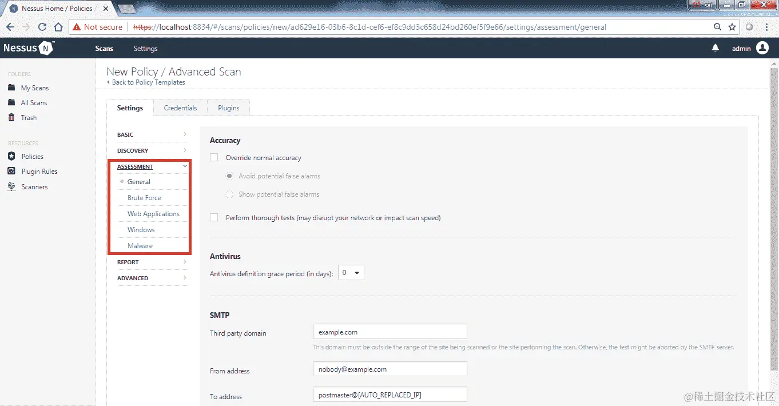The image size is (779, 406).
Task: Check Perform thorough tests option
Action: point(214,217)
